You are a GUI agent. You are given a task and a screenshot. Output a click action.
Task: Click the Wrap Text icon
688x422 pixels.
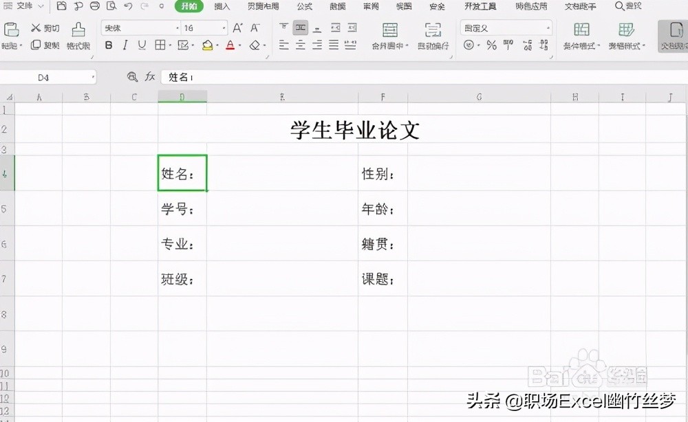pos(433,31)
